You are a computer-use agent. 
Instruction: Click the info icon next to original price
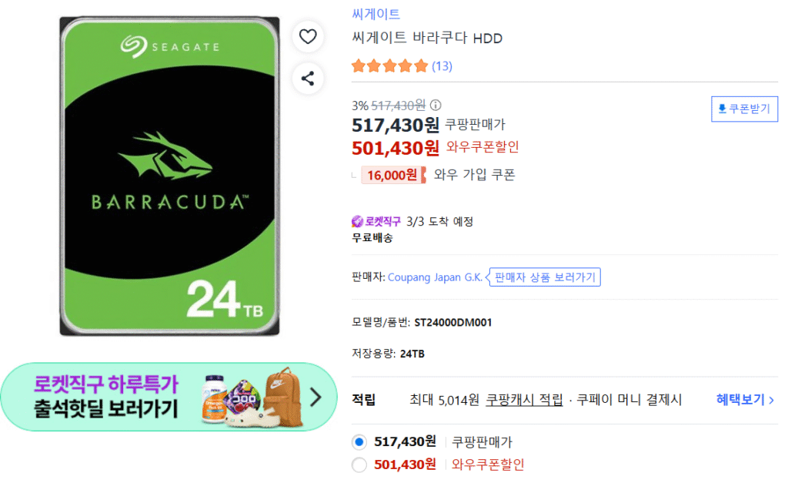[x=435, y=105]
